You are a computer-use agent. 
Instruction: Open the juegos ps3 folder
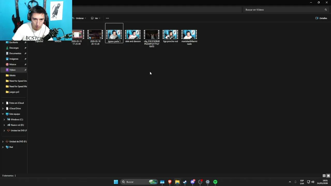[x=14, y=92]
